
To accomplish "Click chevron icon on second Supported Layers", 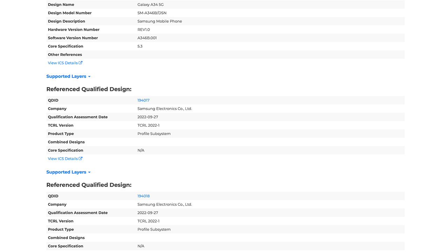I will click(x=90, y=172).
